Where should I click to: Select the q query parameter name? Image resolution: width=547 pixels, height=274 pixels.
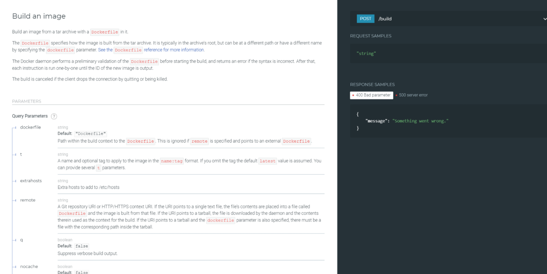[x=22, y=240]
